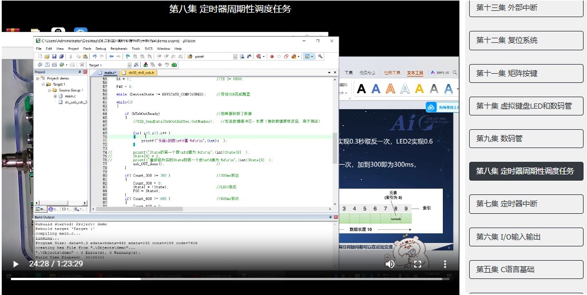Click the Navigate Backwards arrow in µVision
587x295 pixels.
(x=112, y=57)
